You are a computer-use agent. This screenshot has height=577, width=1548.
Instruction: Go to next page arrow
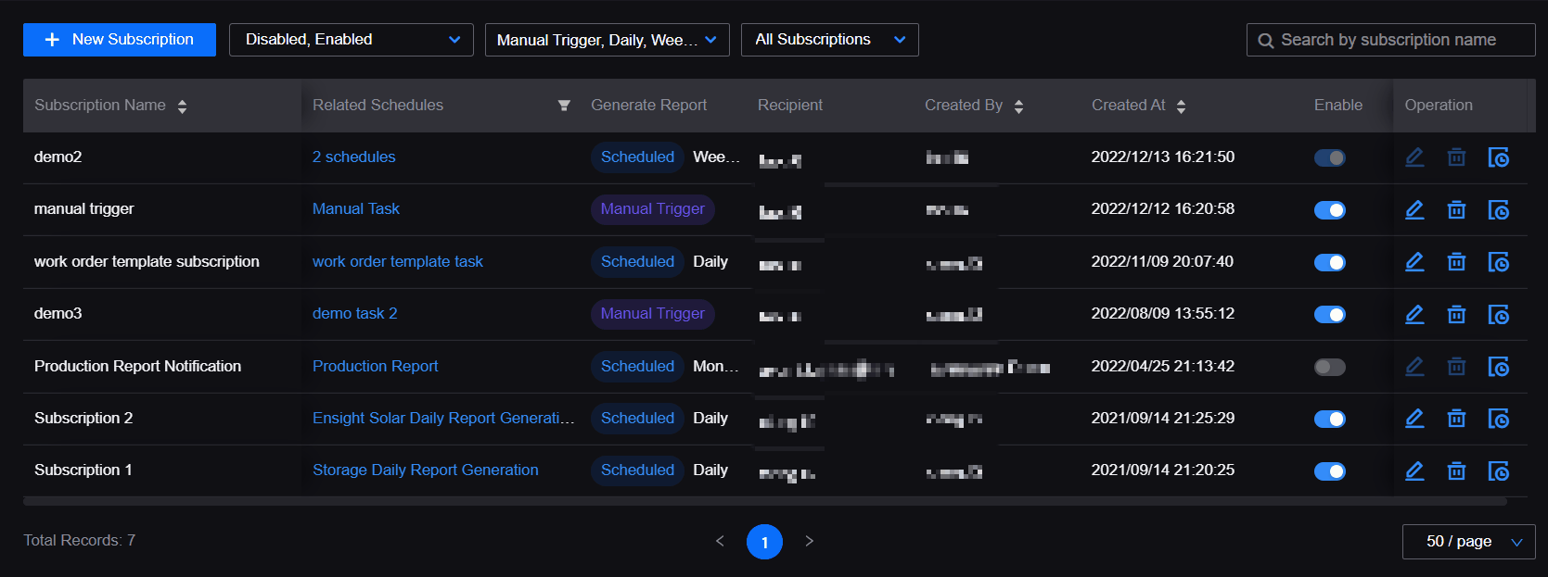(x=809, y=541)
